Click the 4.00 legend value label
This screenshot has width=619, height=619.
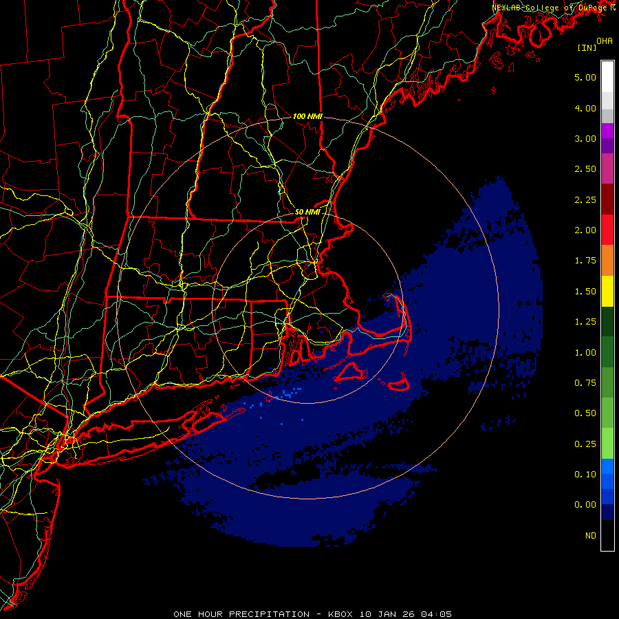(x=585, y=108)
